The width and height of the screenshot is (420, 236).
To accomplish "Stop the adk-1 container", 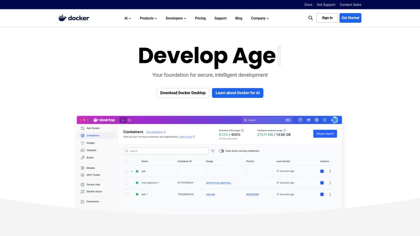I will pos(322,194).
